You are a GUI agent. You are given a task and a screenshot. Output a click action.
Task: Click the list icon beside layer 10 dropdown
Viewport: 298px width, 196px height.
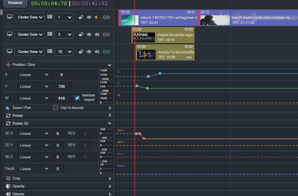coord(50,51)
